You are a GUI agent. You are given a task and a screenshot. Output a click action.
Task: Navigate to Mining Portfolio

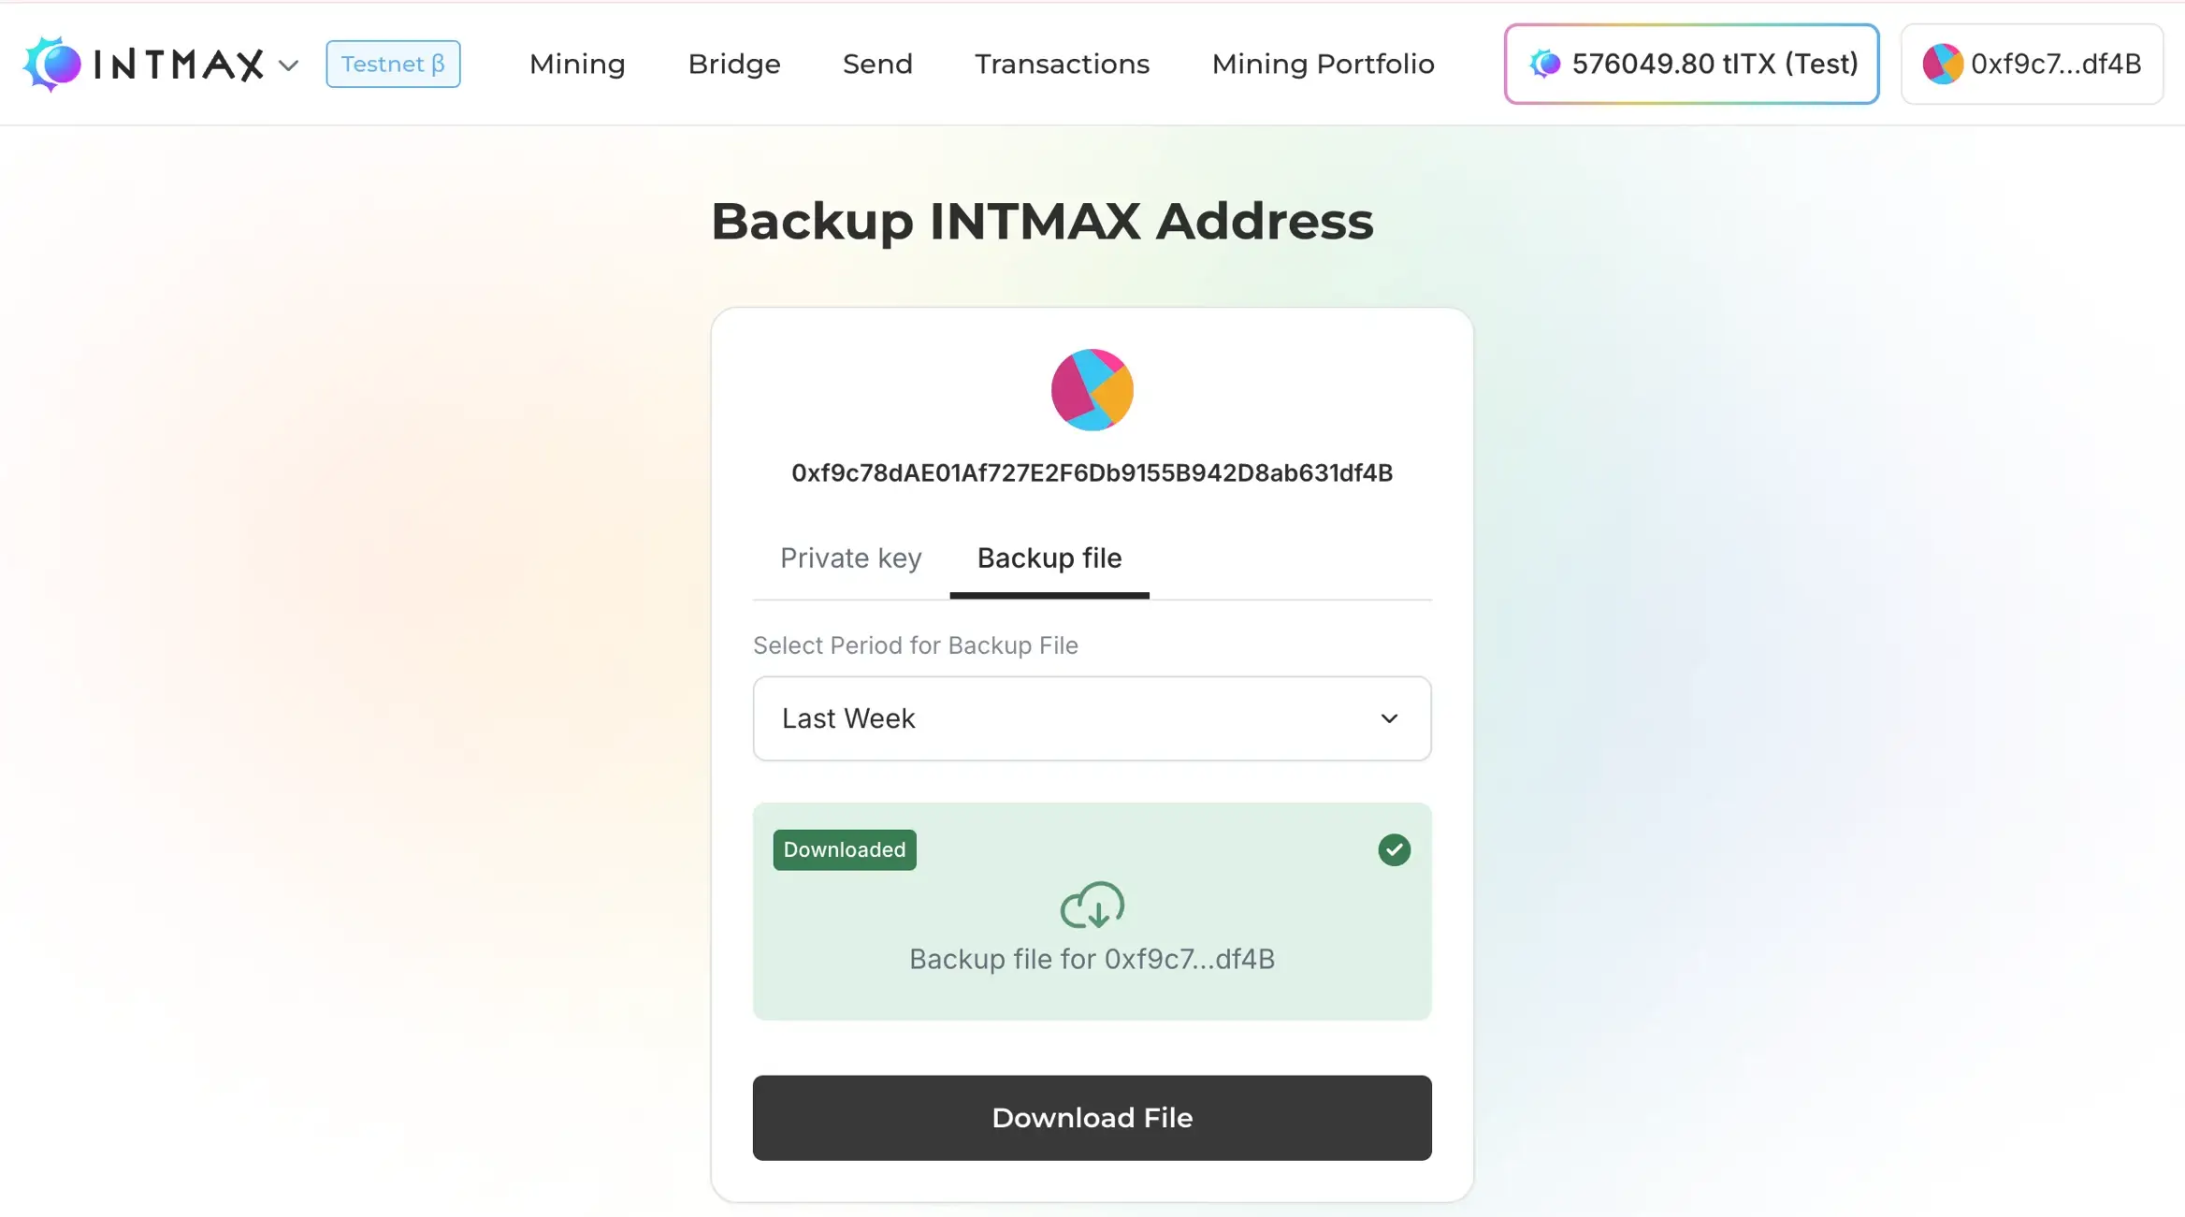point(1323,64)
